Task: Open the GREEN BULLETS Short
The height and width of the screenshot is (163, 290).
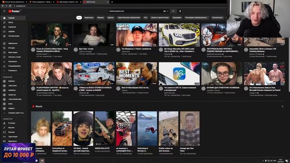Action: 105,129
